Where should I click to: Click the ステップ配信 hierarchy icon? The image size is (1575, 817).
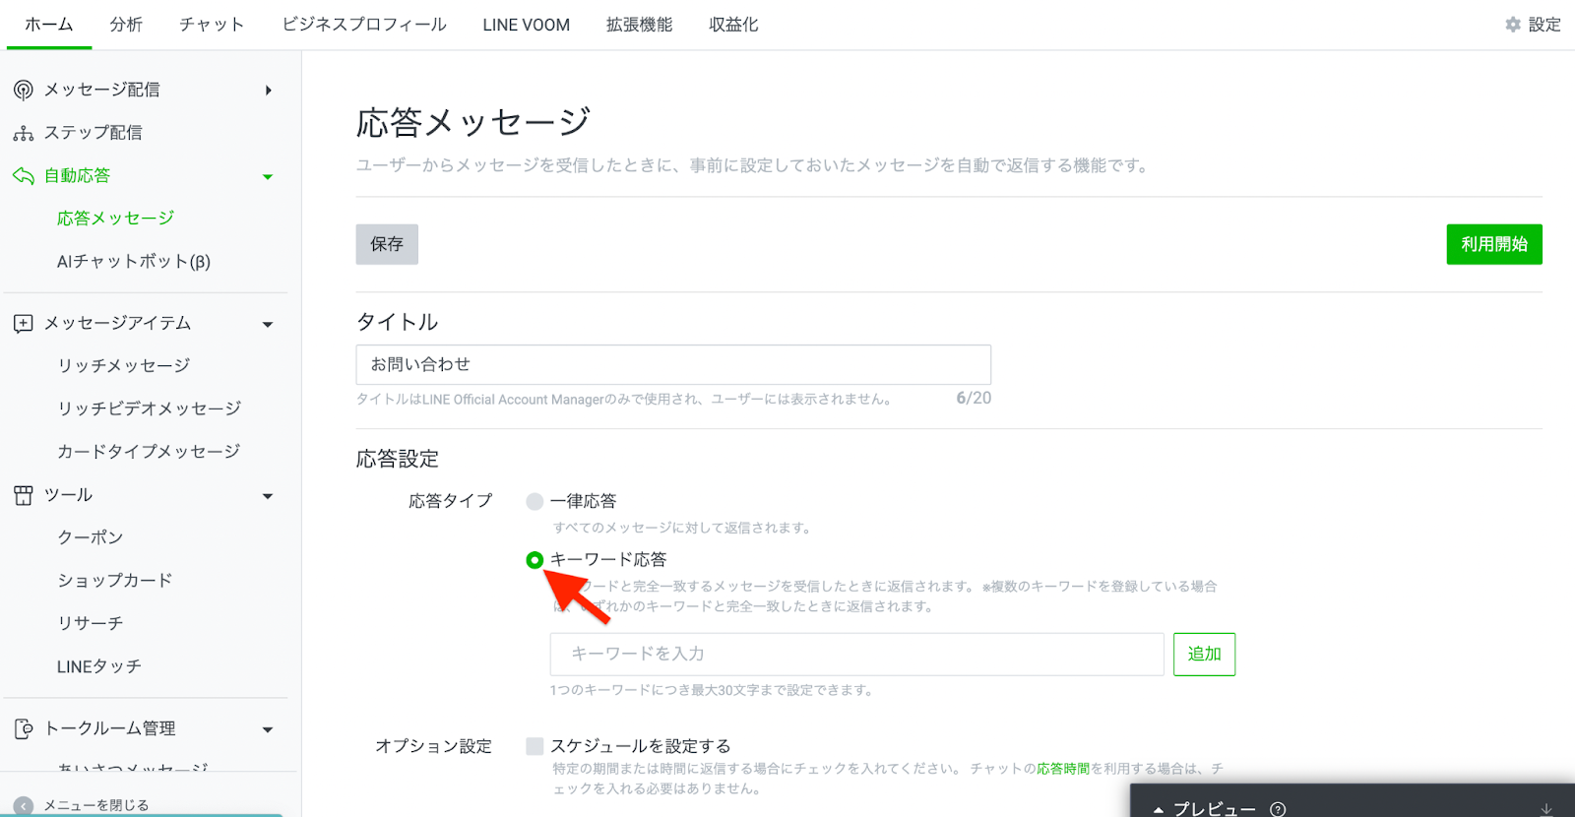tap(23, 133)
